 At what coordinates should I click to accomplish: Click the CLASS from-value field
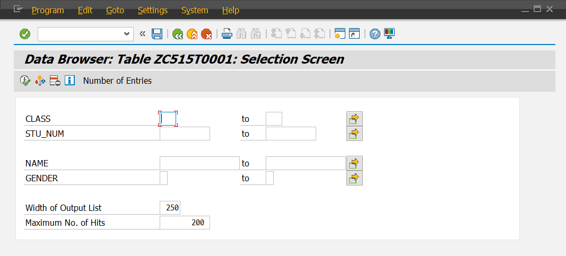pos(168,119)
